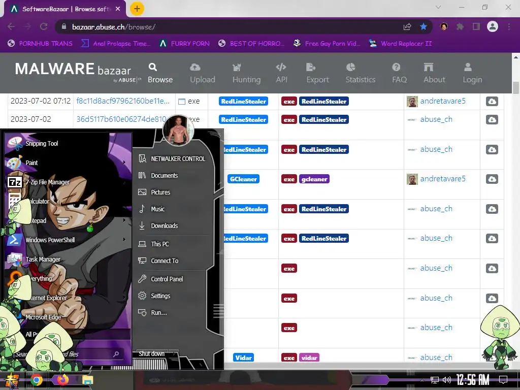Go to the Hunting section

point(246,73)
